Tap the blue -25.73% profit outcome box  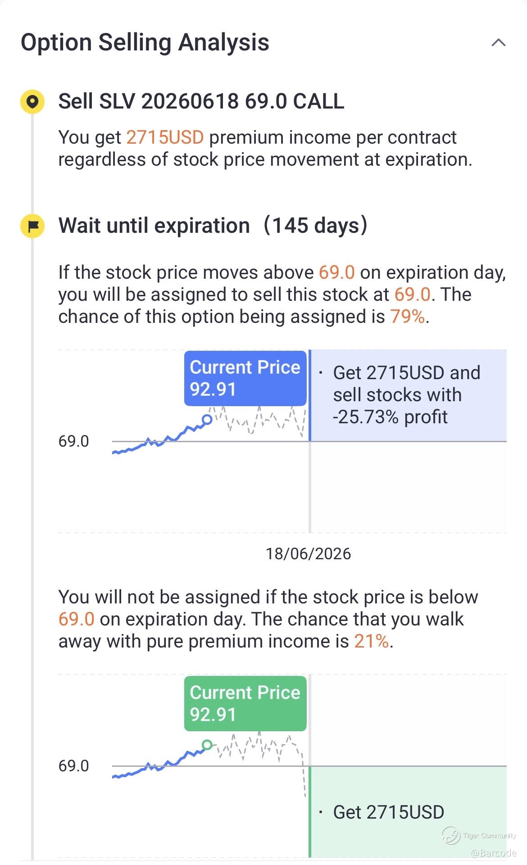point(408,395)
